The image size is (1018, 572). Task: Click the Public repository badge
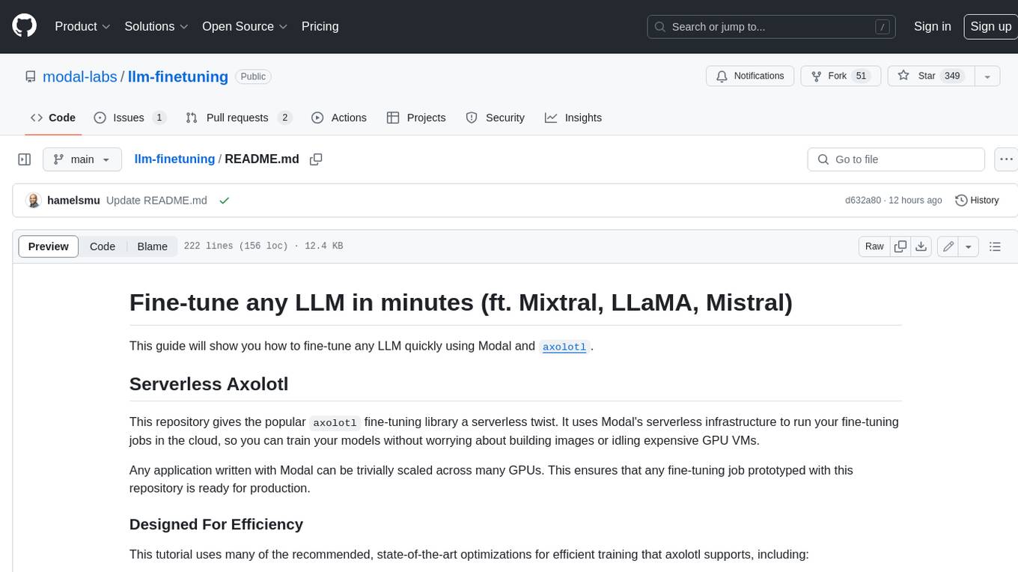pos(253,76)
